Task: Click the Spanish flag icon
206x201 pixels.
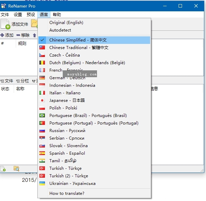Action: [x=42, y=153]
